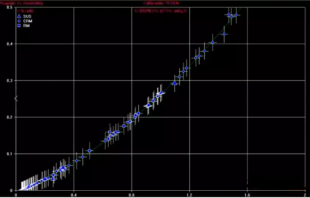This screenshot has height=198, width=310.
Task: Click the 0.3 y-axis tick label
Action: (x=9, y=80)
